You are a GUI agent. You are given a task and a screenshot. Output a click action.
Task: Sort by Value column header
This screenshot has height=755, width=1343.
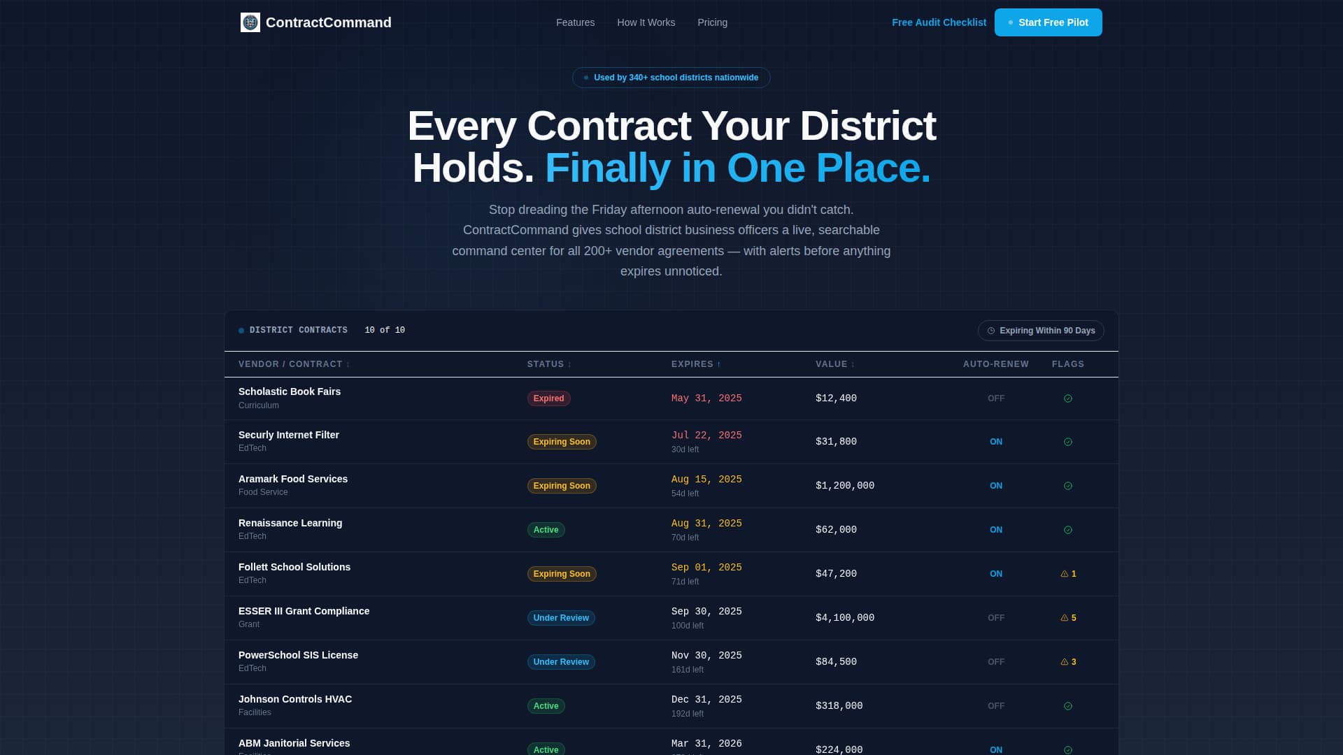pos(835,364)
